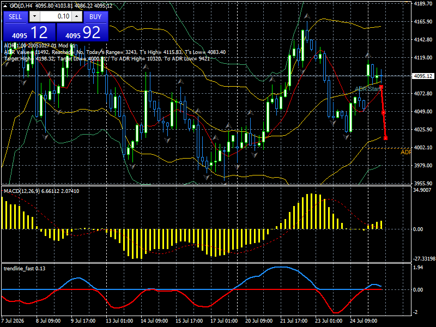Click the 4025.90 price axis label
This screenshot has height=327, width=436.
pos(423,130)
